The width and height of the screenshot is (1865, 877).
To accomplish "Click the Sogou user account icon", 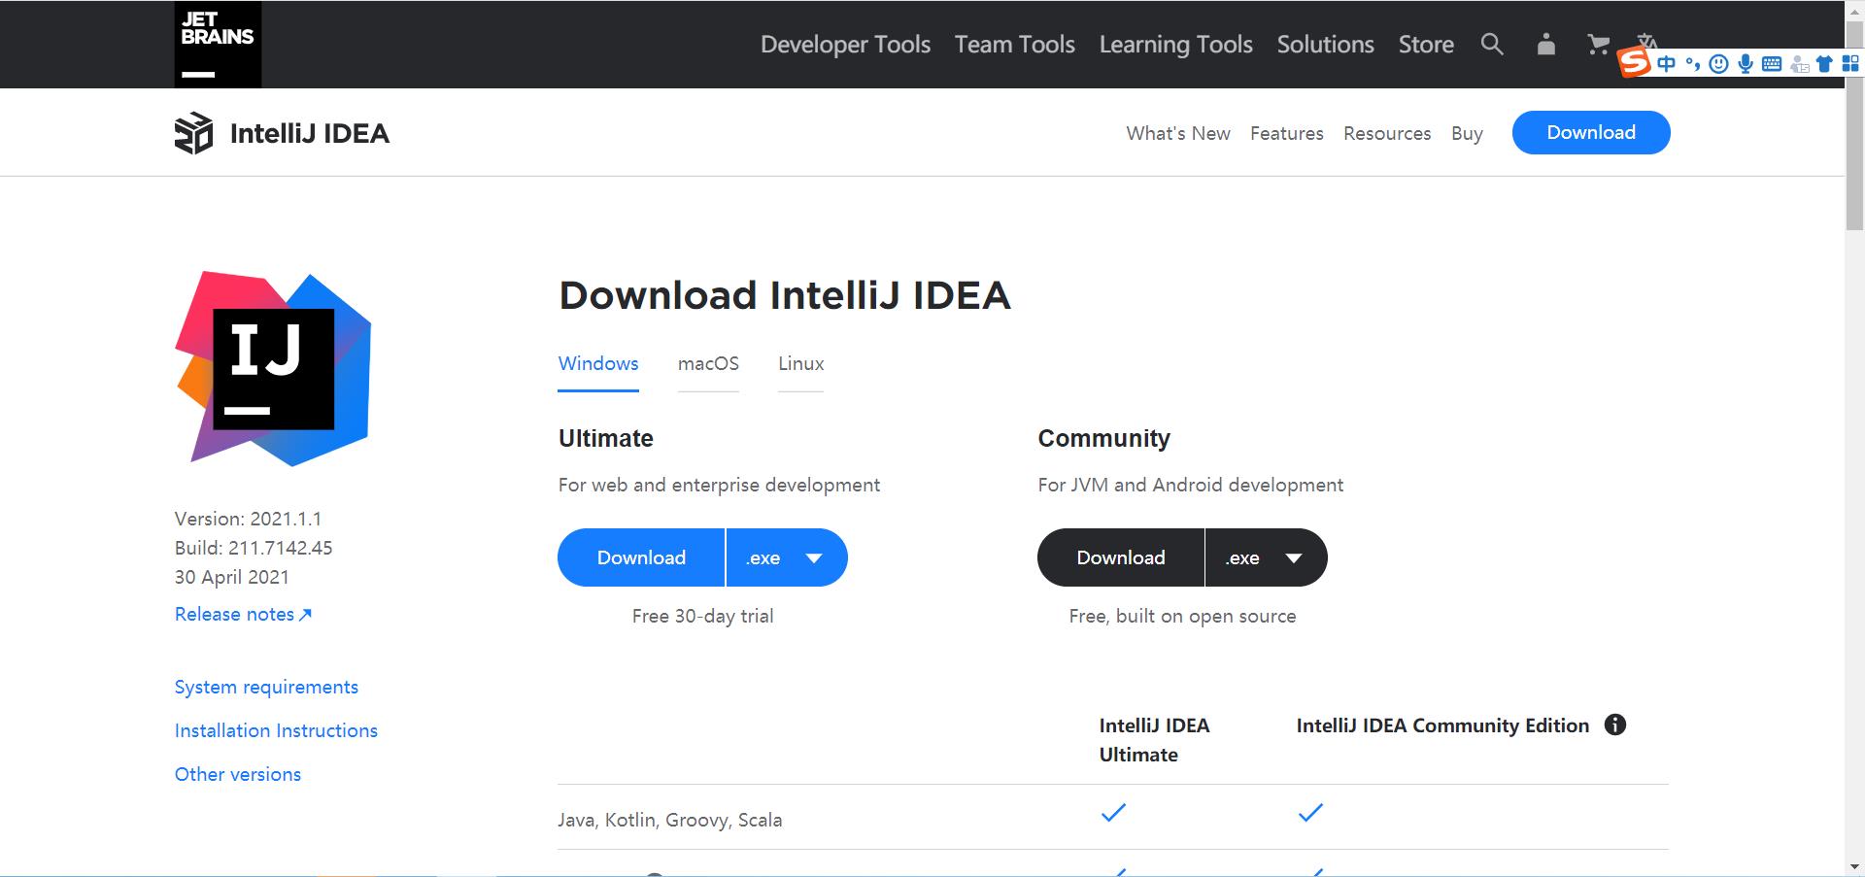I will click(1799, 64).
